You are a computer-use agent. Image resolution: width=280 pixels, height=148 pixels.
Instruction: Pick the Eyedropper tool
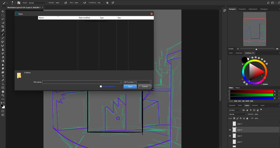tap(3, 31)
